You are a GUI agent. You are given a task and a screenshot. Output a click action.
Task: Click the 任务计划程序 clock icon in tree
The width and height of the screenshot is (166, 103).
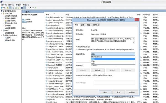click(x=6, y=16)
